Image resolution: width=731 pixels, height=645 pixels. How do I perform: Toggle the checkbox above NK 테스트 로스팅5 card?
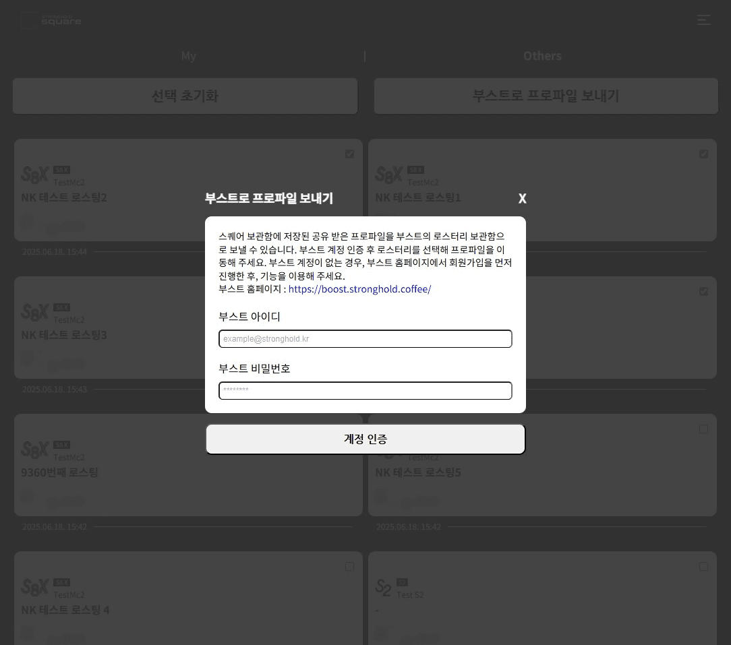click(x=703, y=429)
